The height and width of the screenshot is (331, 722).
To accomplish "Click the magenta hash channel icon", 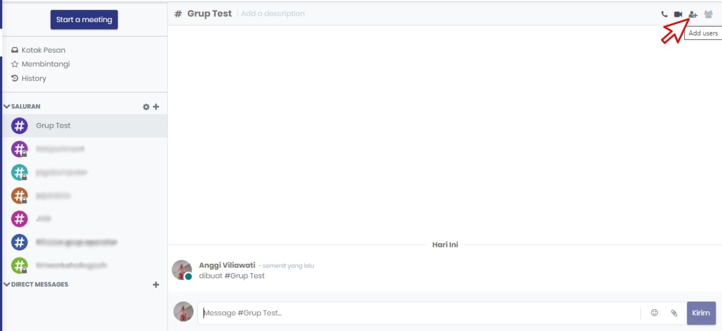I will click(x=20, y=219).
